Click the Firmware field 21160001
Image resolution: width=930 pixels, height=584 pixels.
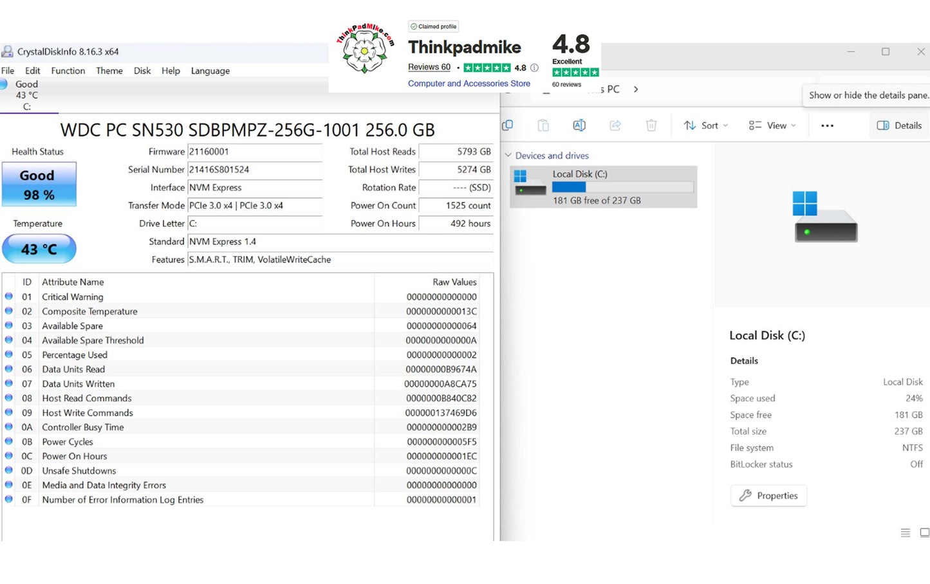(x=255, y=152)
